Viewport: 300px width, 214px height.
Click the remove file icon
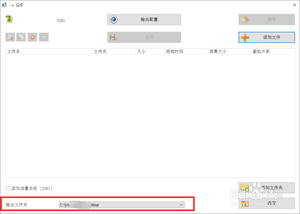click(10, 37)
